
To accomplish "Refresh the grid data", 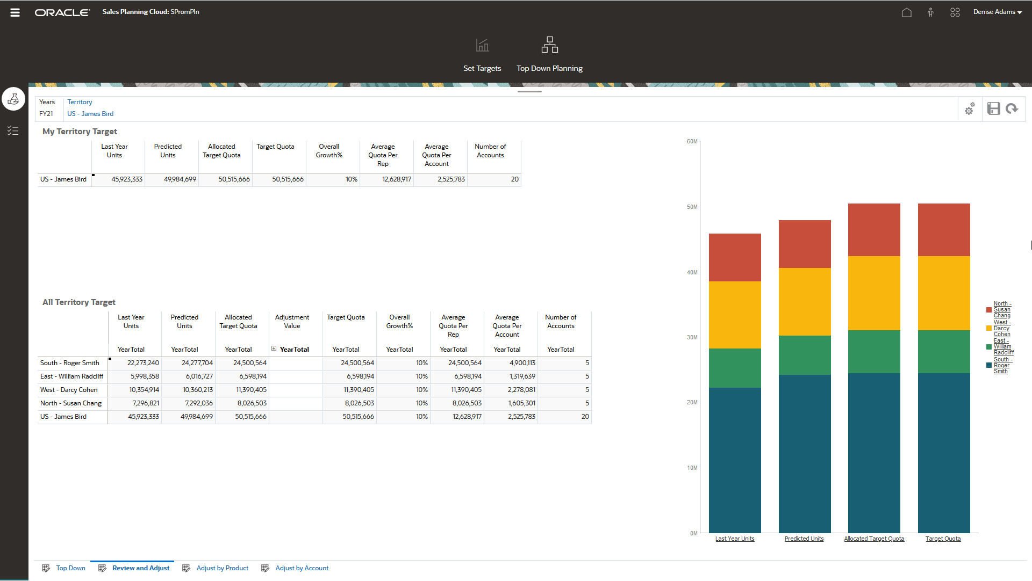I will coord(1012,108).
